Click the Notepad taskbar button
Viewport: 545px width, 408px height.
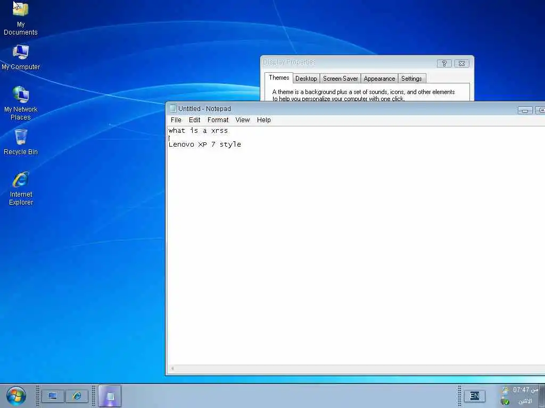(110, 396)
